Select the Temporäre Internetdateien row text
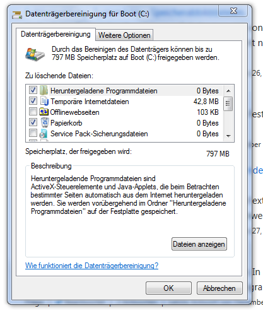The image size is (263, 318). 90,102
